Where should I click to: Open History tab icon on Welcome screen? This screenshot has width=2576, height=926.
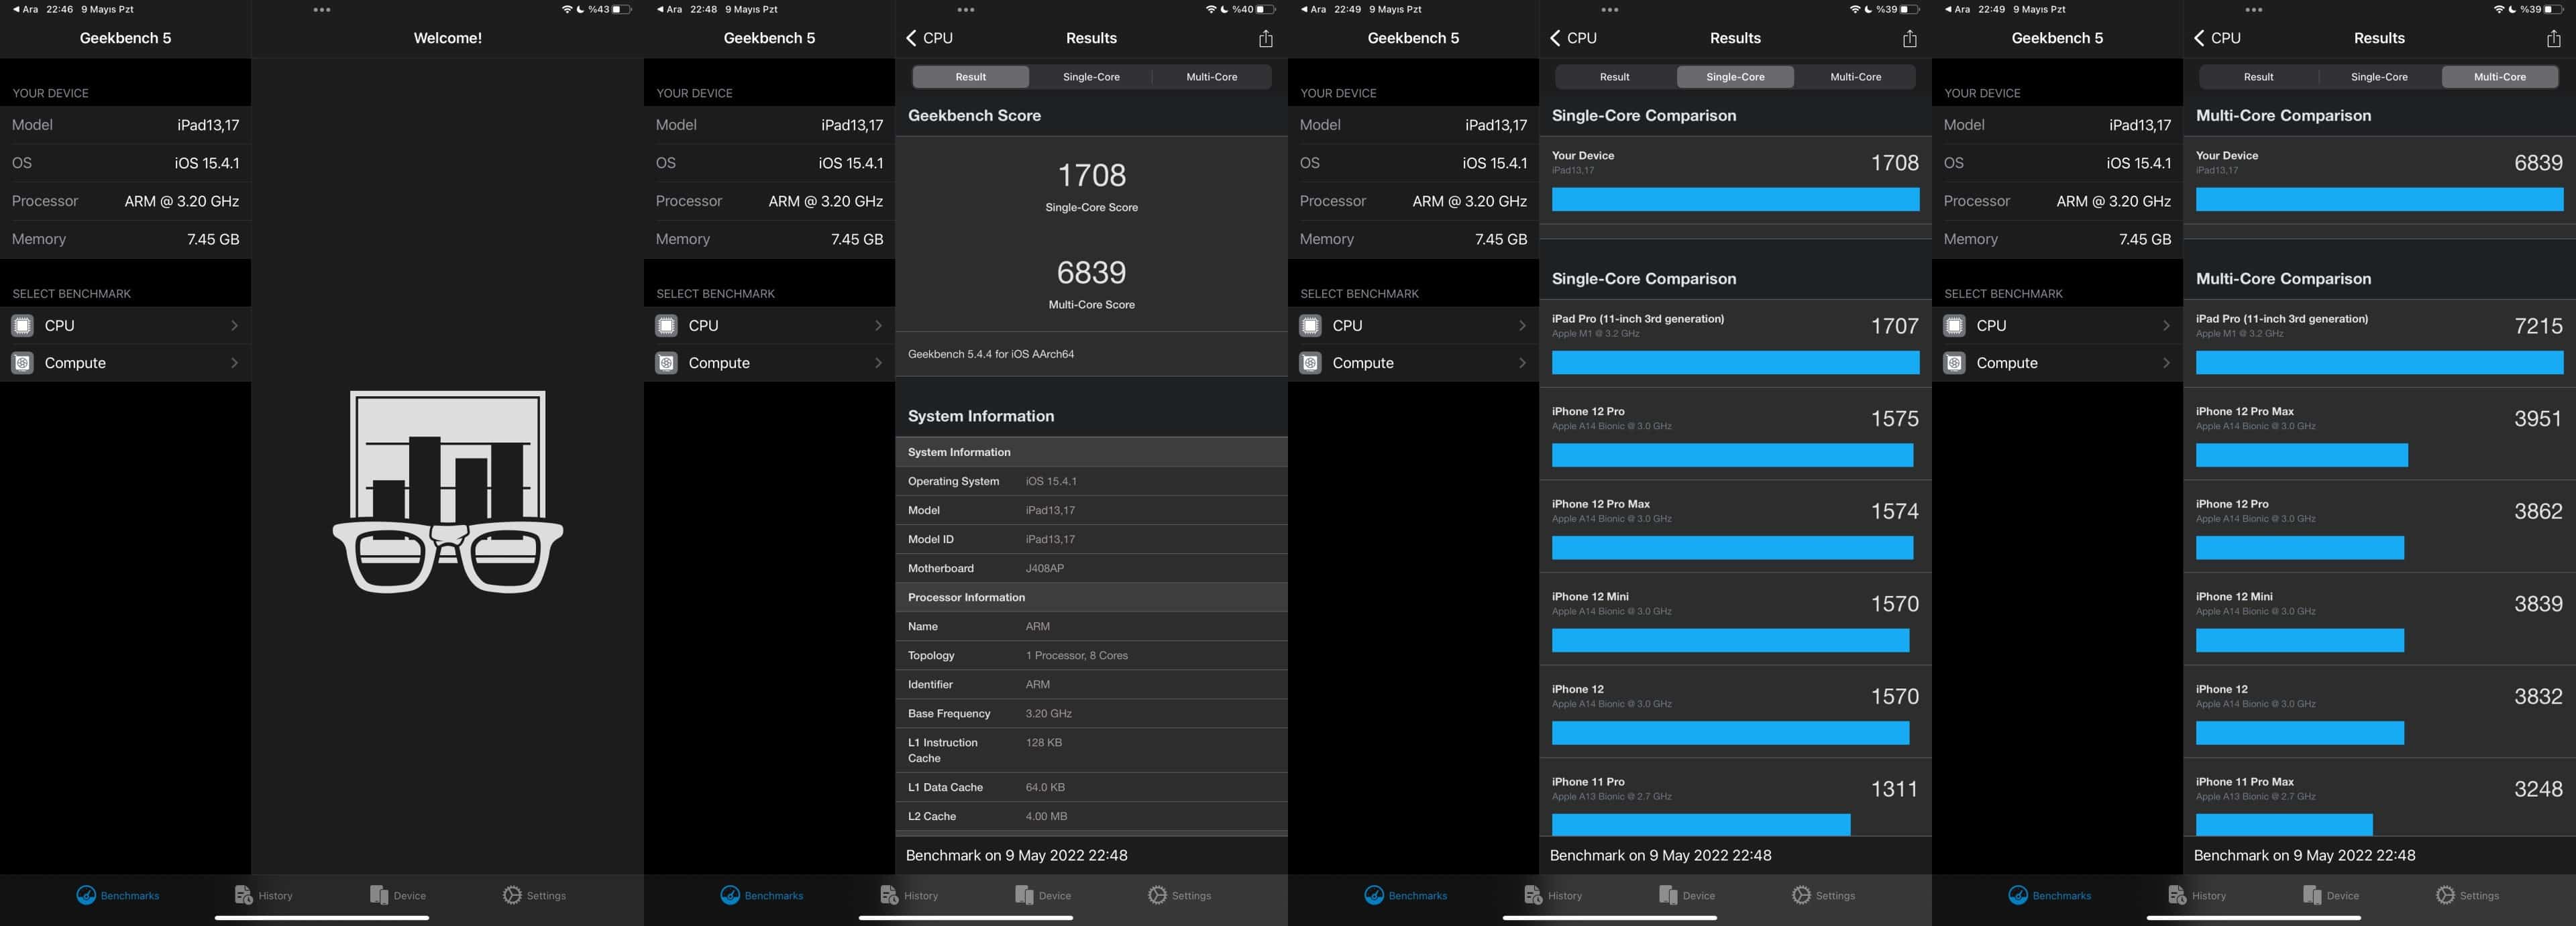(243, 895)
